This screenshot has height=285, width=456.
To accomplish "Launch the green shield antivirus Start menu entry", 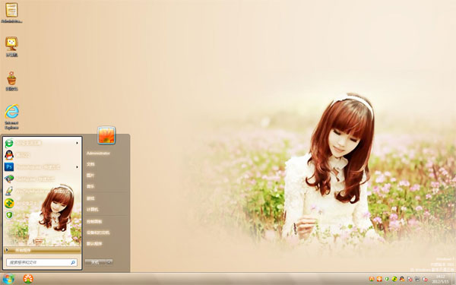I will pos(9,215).
